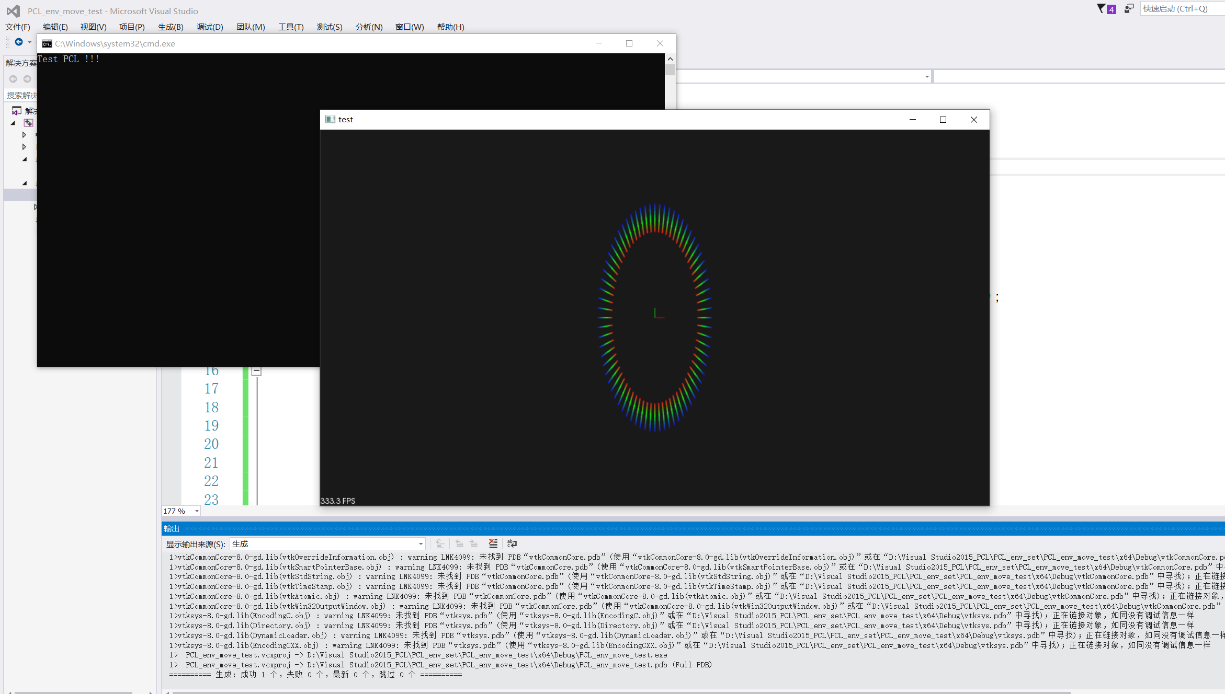1225x694 pixels.
Task: Click the test window icon in its title bar
Action: (330, 119)
